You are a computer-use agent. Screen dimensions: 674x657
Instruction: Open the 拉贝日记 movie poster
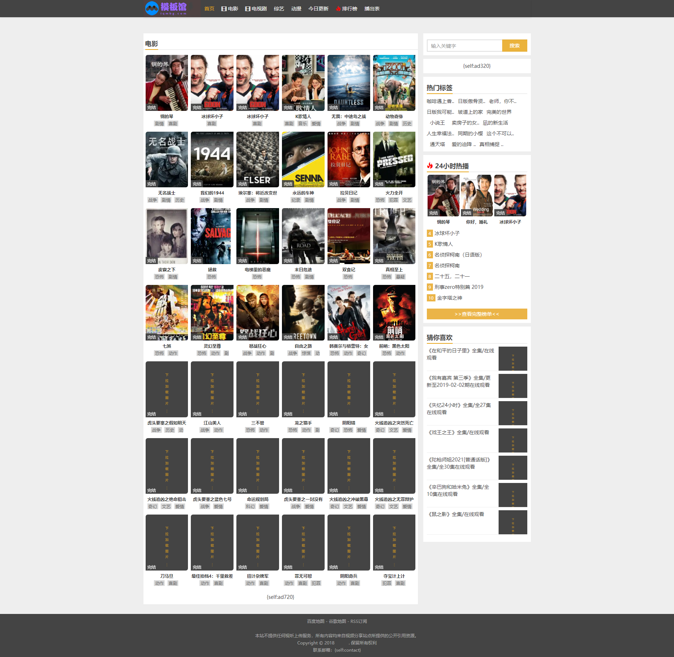point(349,159)
